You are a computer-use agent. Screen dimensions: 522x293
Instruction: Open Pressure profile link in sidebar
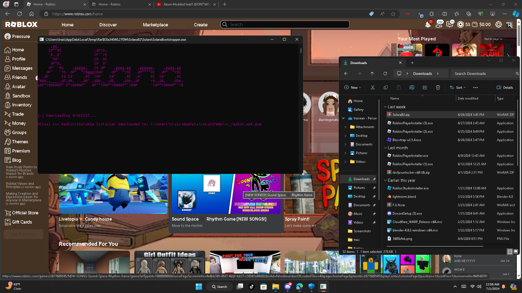coord(17,36)
